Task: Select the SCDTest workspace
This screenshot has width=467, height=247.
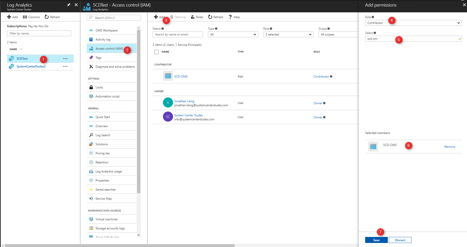Action: (22, 58)
